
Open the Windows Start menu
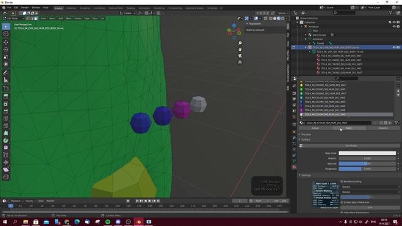(x=5, y=222)
